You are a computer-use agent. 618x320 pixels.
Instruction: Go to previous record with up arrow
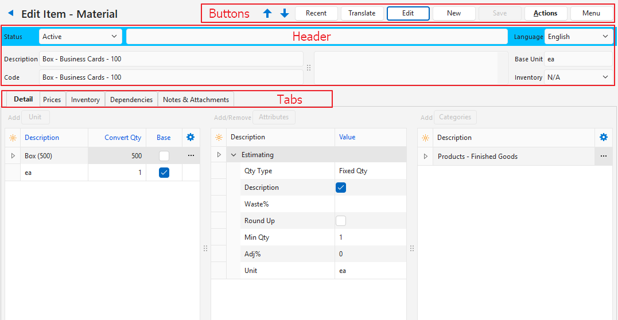click(267, 13)
